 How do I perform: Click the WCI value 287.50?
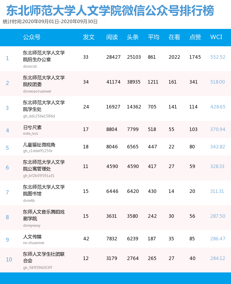coord(218,216)
